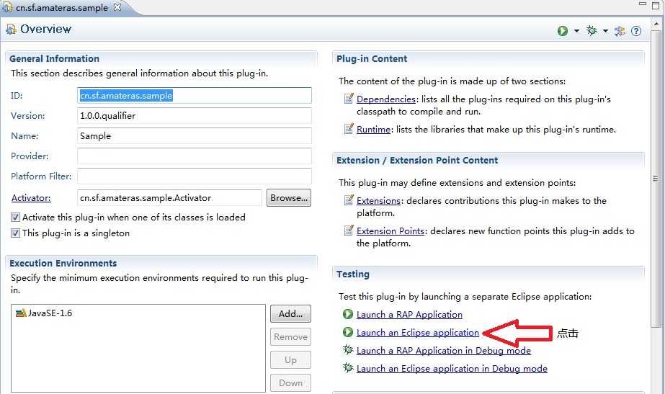The height and width of the screenshot is (394, 665).
Task: Select the cn.sf.amateras.sample editor tab
Action: [x=61, y=8]
